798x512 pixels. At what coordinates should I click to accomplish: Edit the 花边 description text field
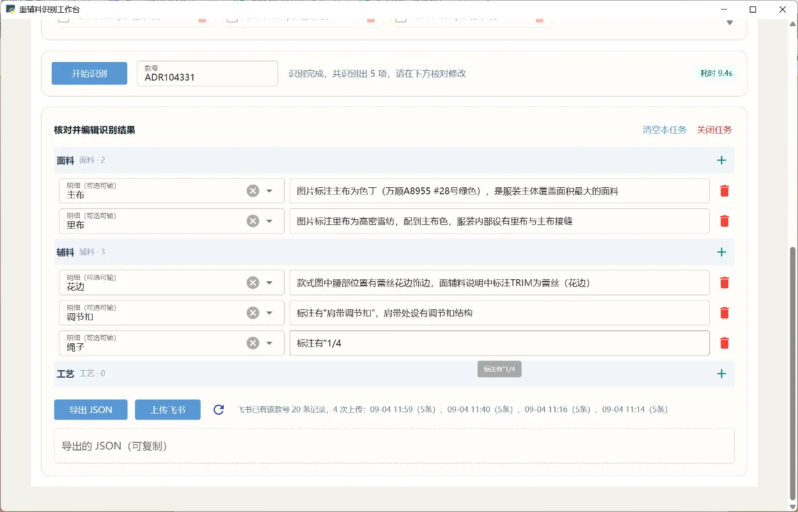[x=499, y=283]
